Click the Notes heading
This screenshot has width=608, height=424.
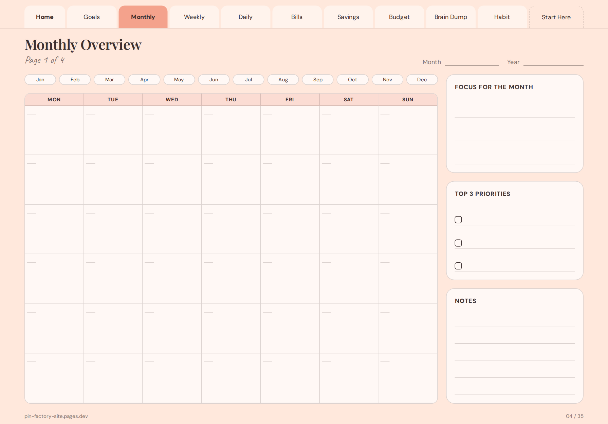pyautogui.click(x=465, y=301)
